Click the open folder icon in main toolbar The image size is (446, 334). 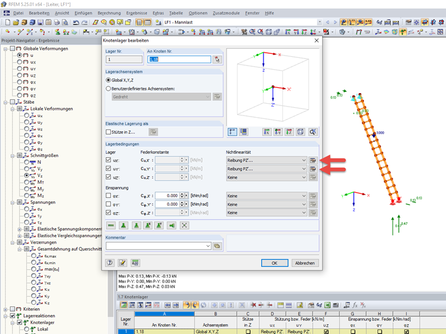[x=16, y=22]
